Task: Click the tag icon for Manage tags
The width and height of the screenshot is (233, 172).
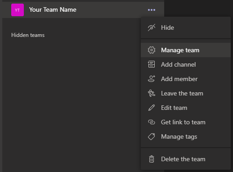Action: [x=152, y=136]
